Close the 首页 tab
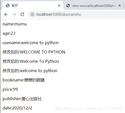Image resolution: width=125 pixels, height=113 pixels. (x=59, y=6)
